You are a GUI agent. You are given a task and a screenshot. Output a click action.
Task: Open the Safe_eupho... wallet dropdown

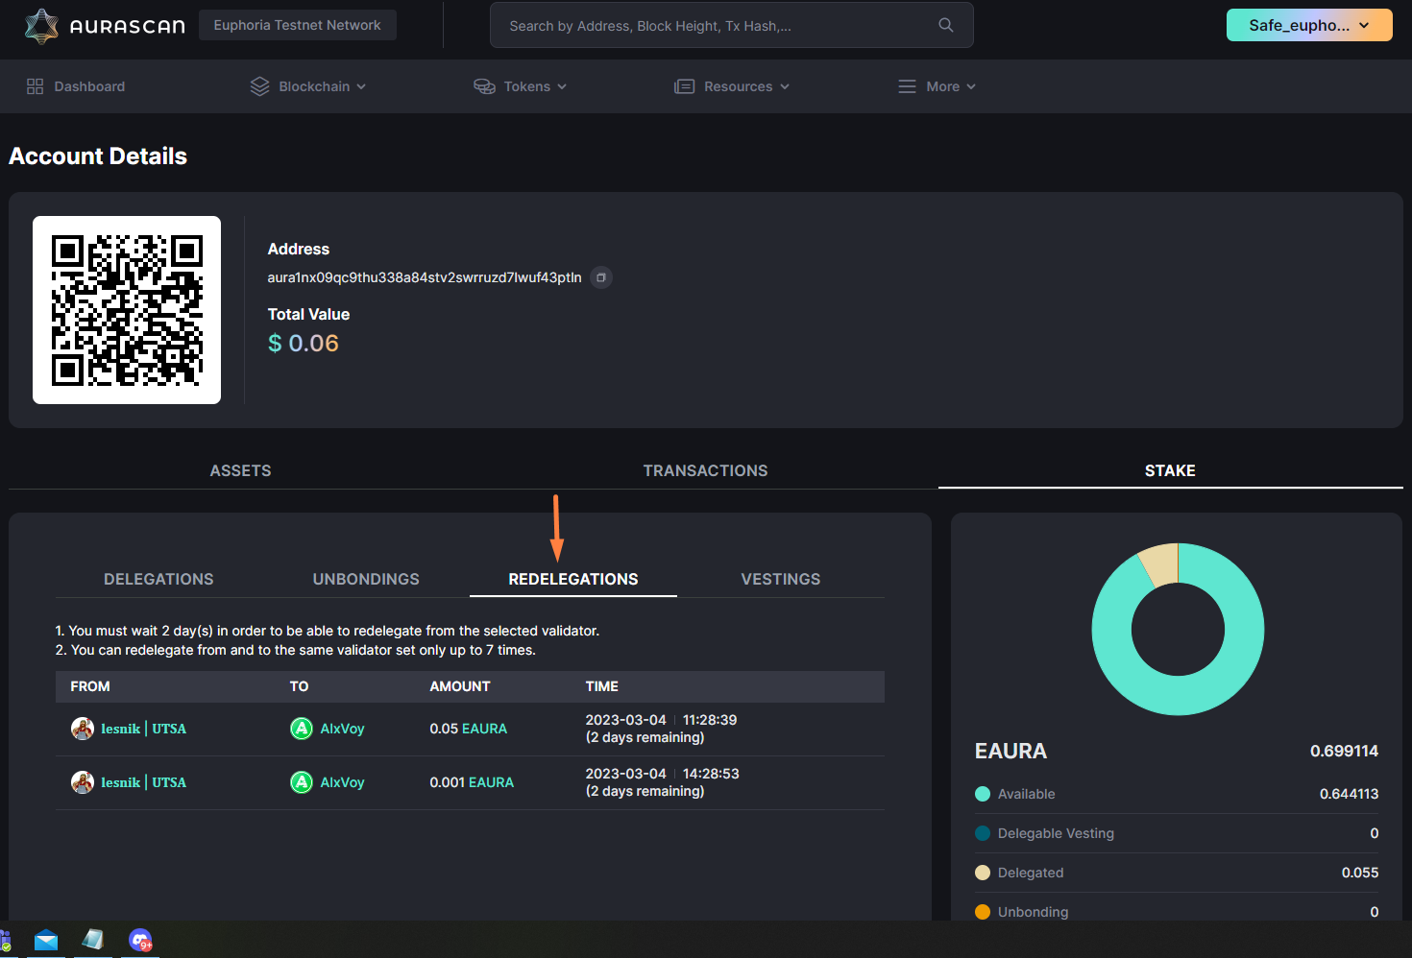pos(1309,25)
